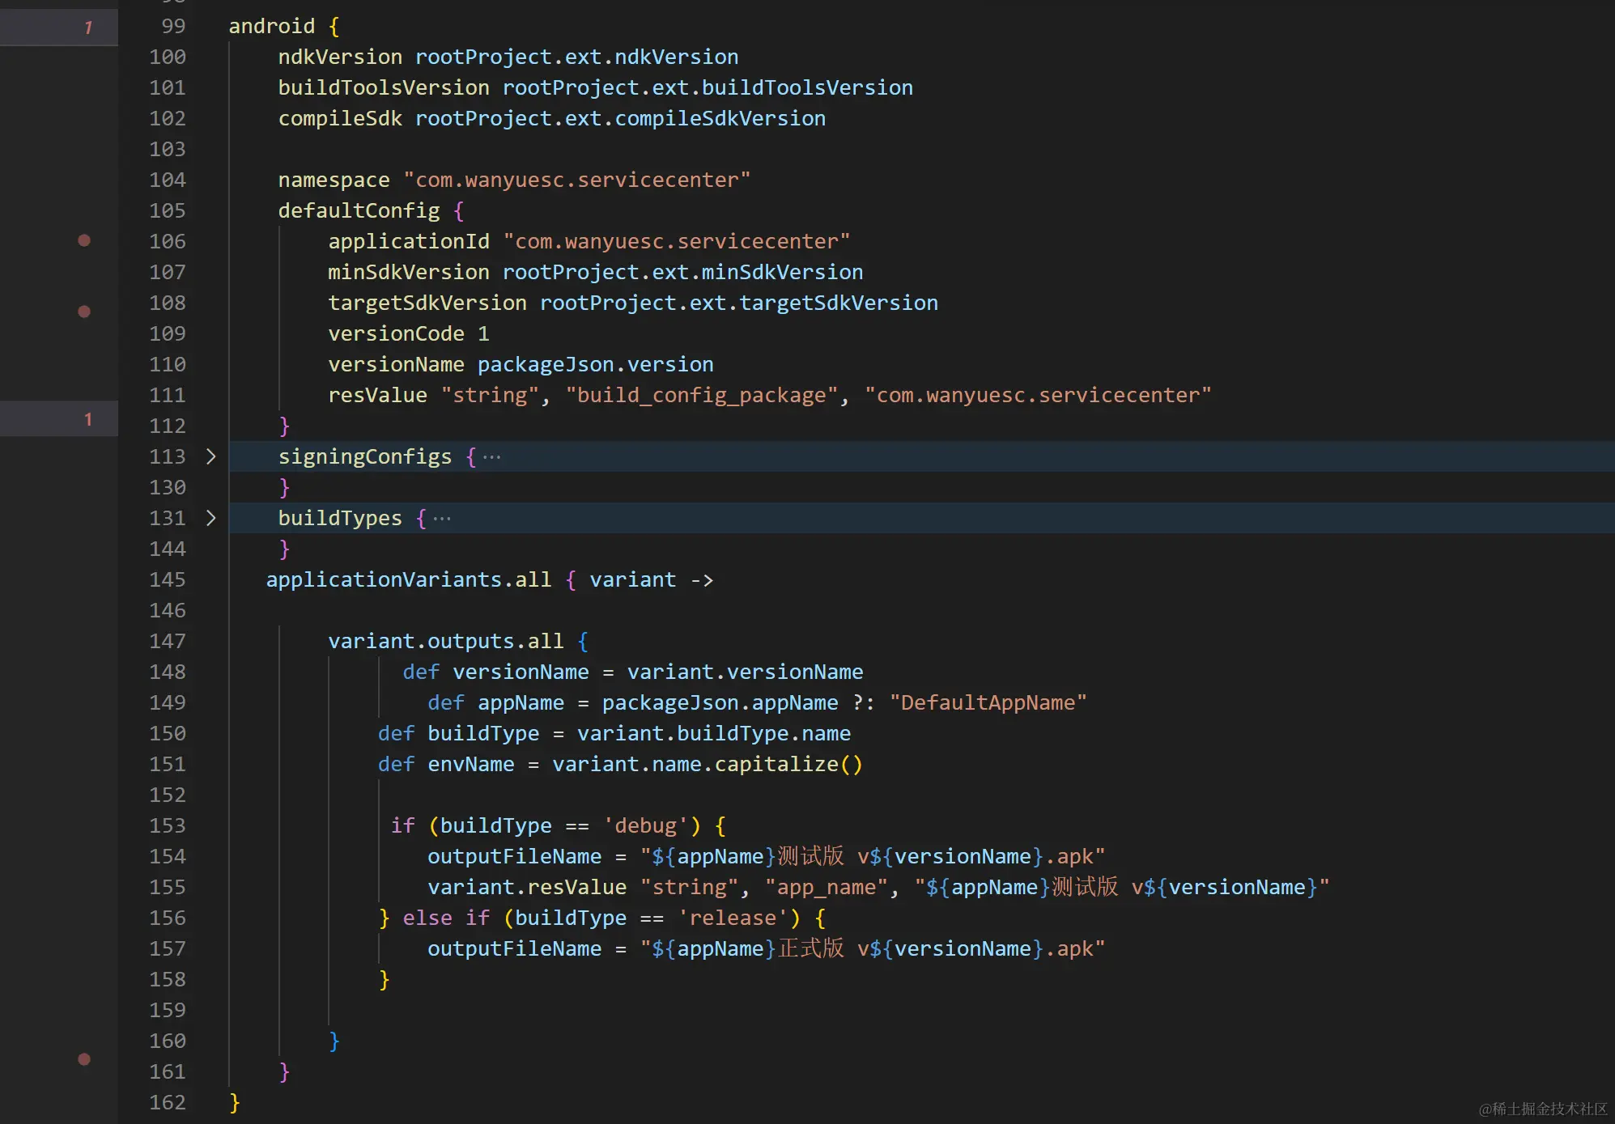
Task: Click the red dot beside line 106
Action: click(x=84, y=240)
